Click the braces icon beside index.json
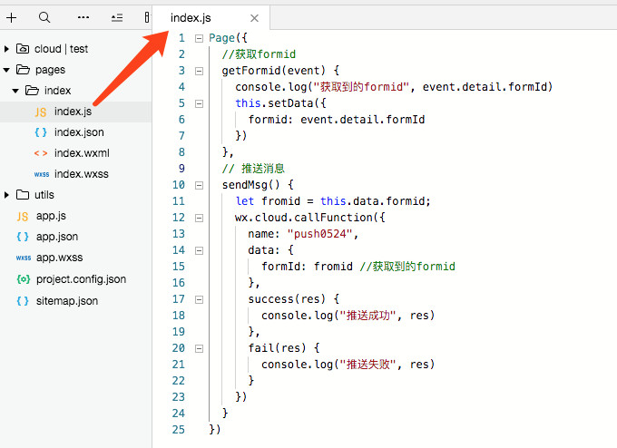The height and width of the screenshot is (448, 617). tap(41, 132)
